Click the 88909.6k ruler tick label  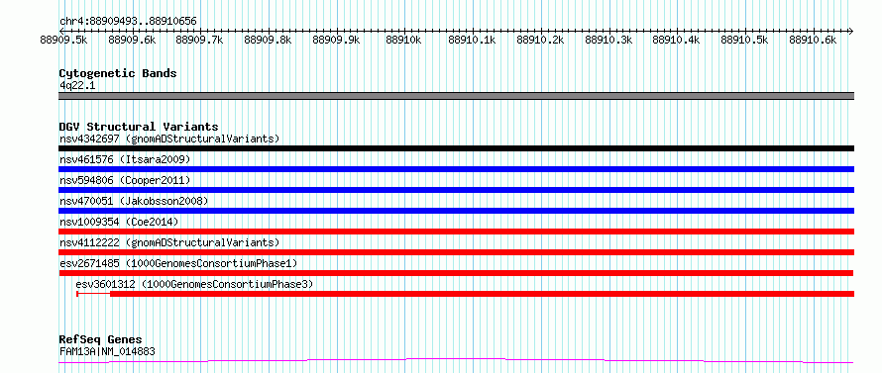click(x=132, y=40)
